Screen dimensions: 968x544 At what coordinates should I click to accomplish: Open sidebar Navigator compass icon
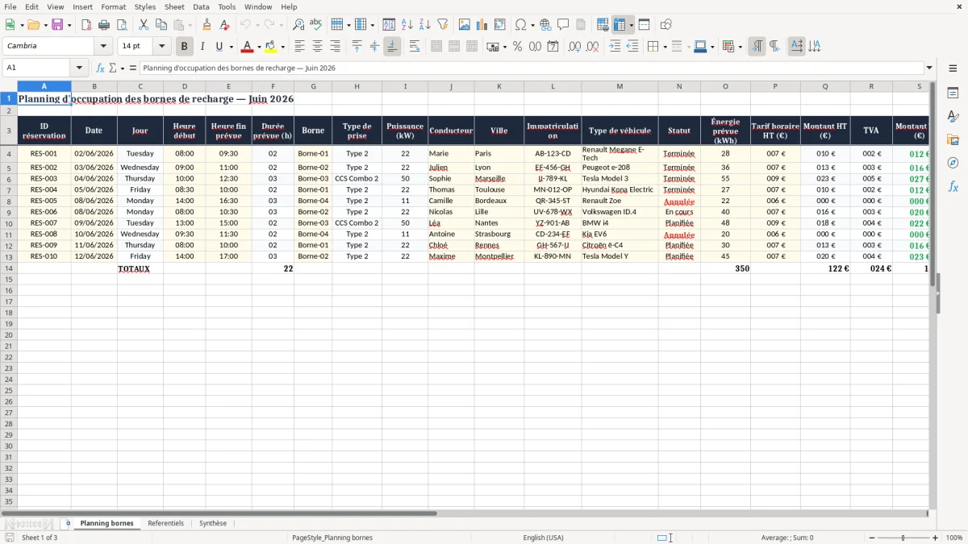(953, 164)
